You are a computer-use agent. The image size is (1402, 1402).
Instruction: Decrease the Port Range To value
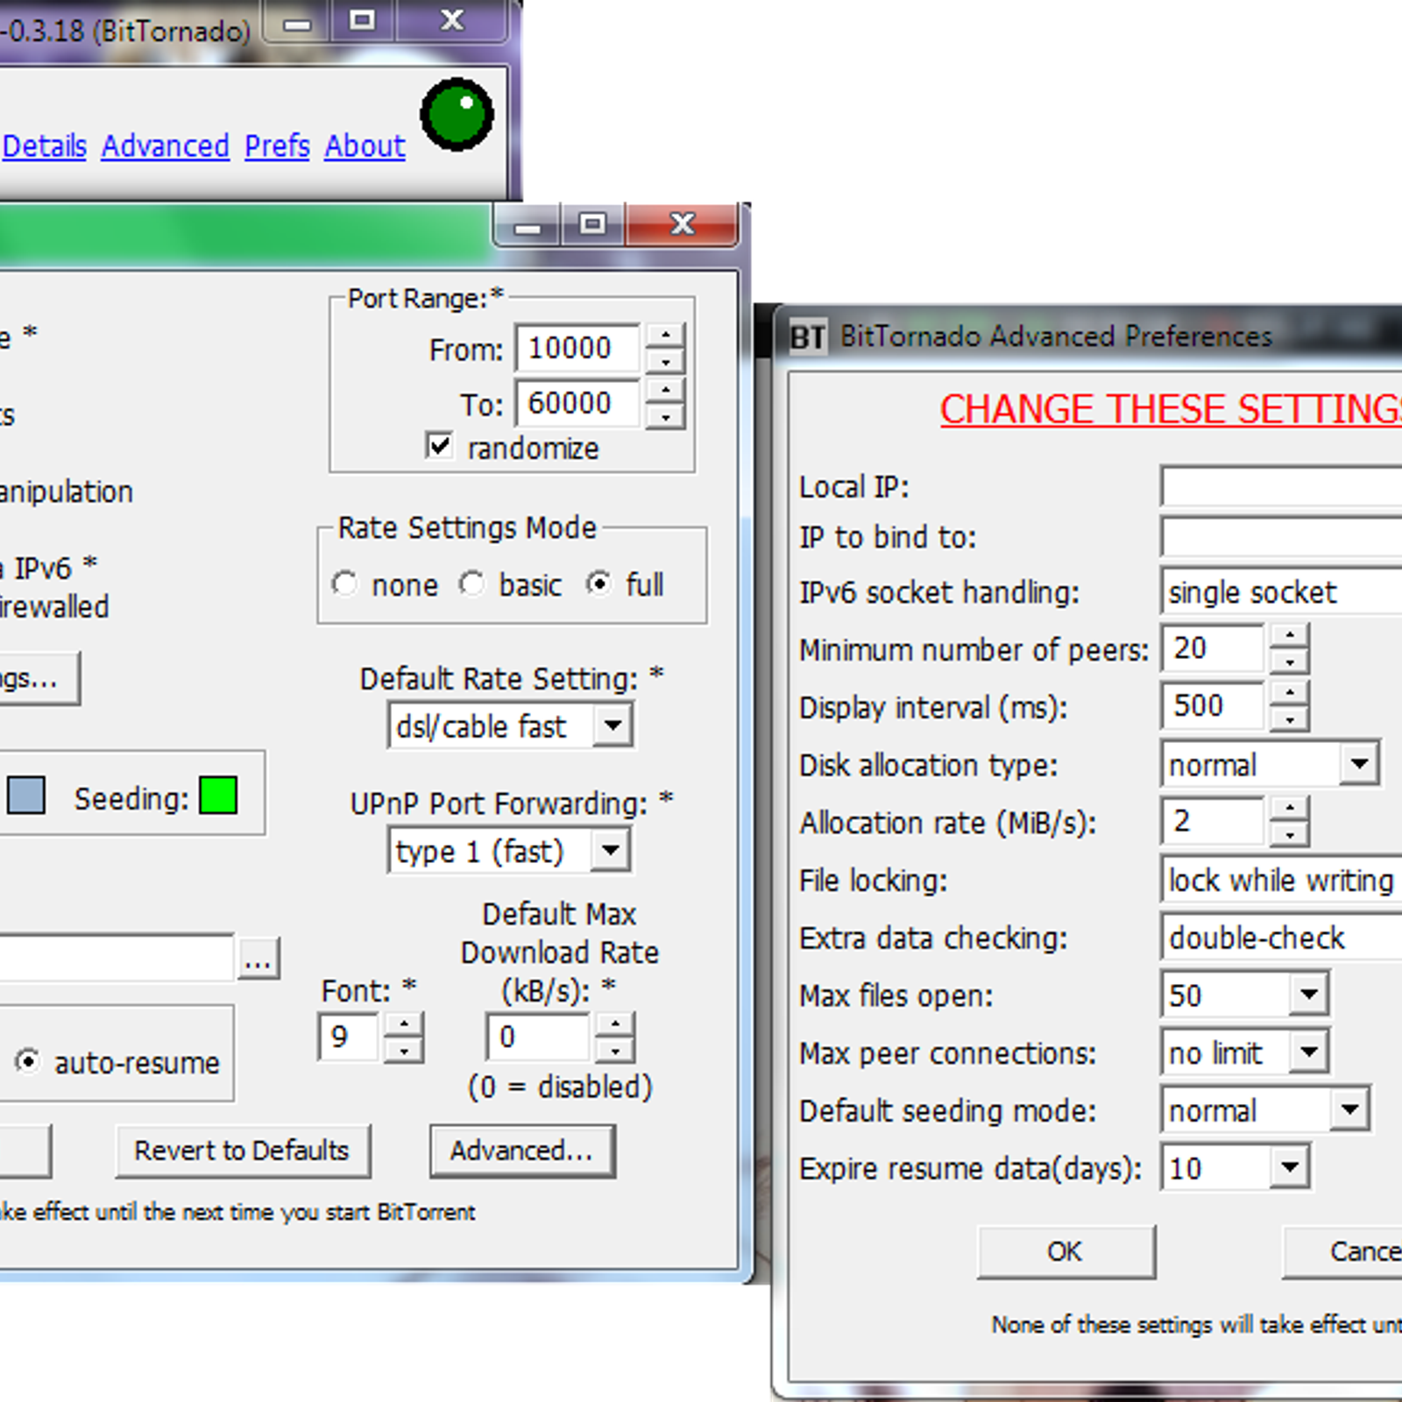665,415
